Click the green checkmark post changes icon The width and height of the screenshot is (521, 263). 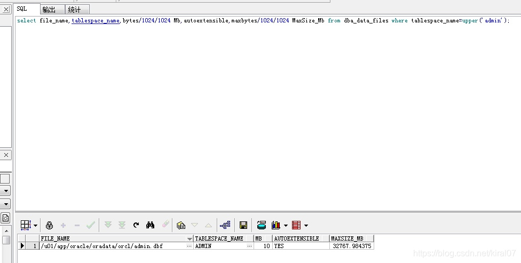[91, 225]
